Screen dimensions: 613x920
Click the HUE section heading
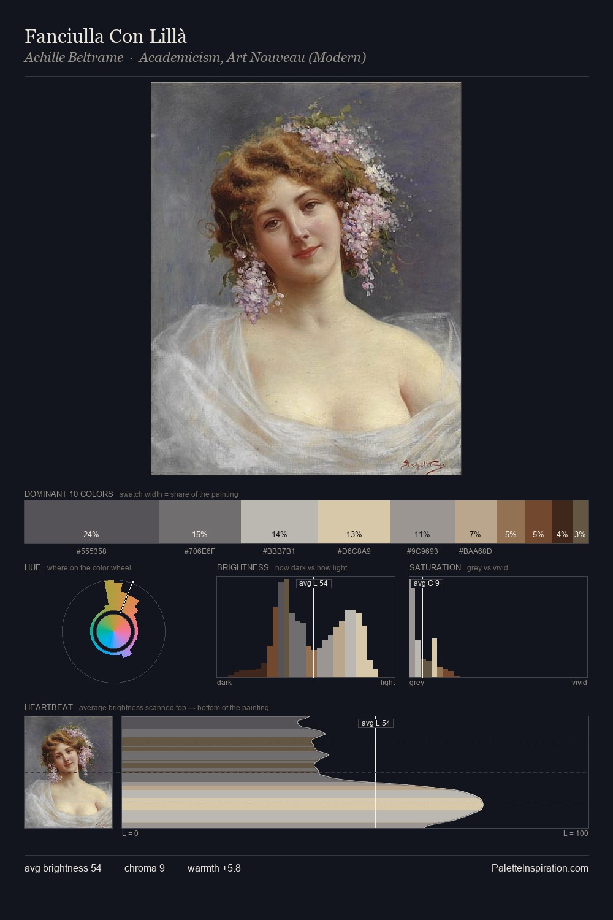(32, 567)
